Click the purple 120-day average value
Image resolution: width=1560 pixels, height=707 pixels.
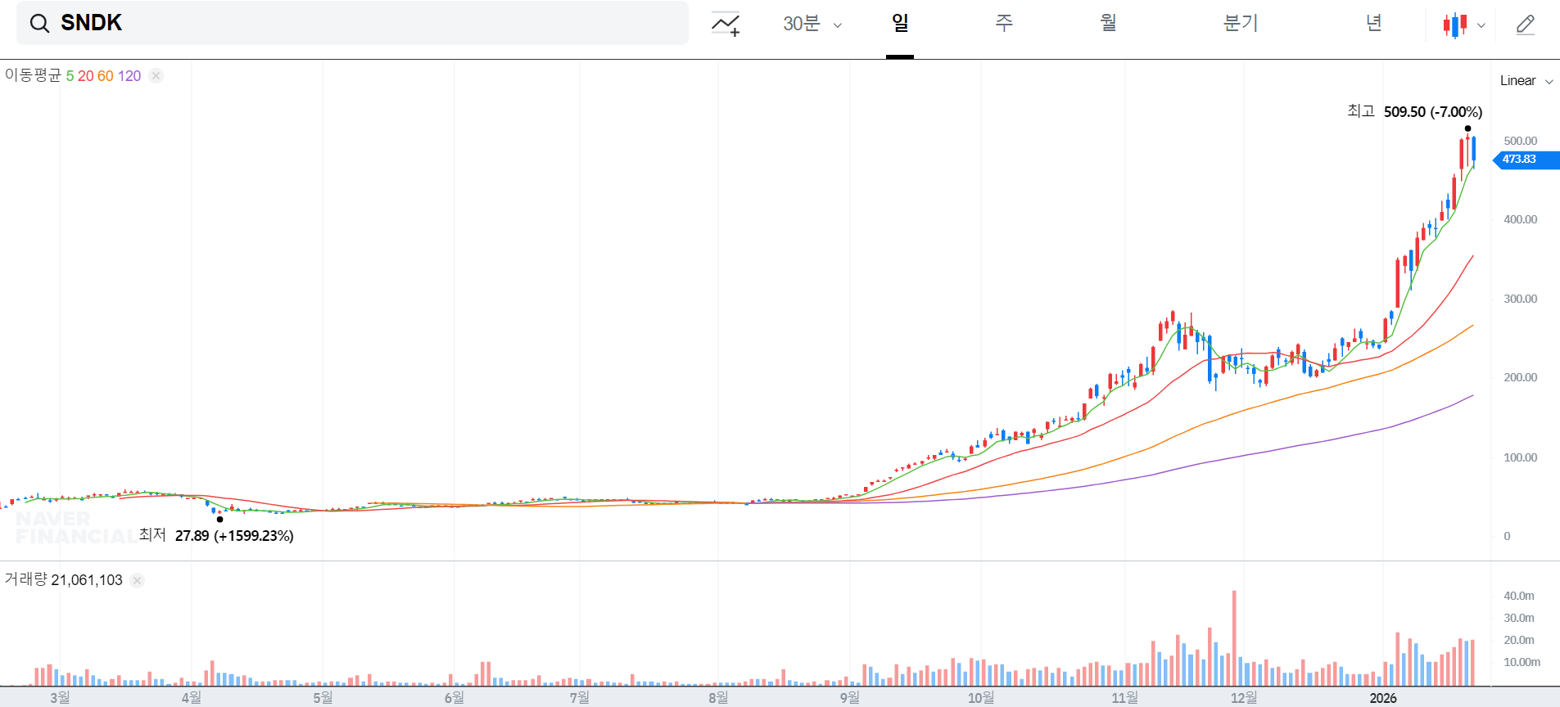[x=129, y=76]
